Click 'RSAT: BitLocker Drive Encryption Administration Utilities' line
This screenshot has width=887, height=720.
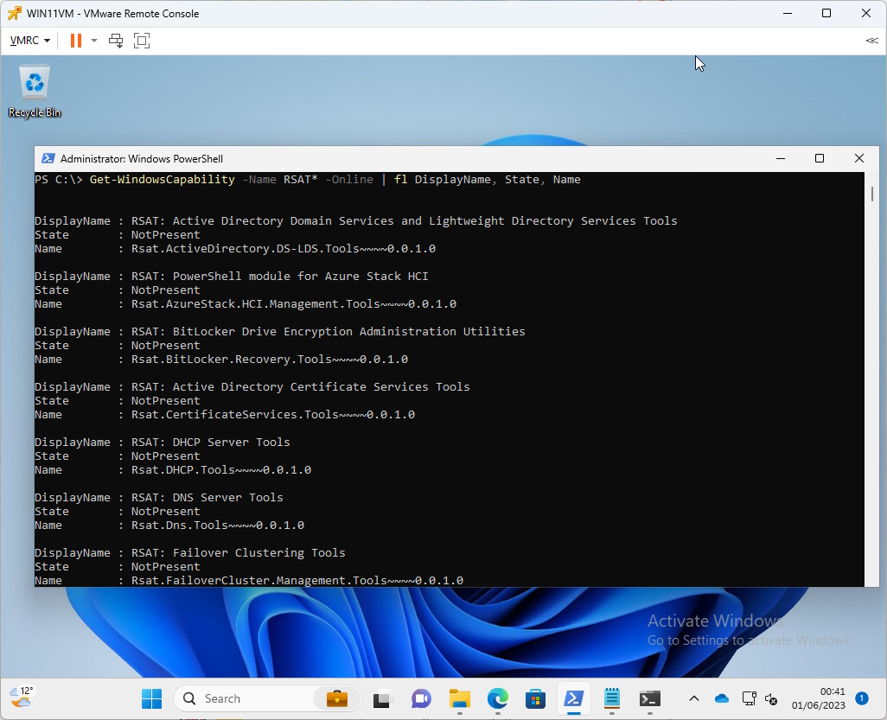coord(329,332)
